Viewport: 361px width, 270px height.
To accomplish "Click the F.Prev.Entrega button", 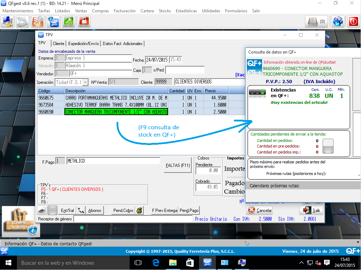I will (x=164, y=211).
